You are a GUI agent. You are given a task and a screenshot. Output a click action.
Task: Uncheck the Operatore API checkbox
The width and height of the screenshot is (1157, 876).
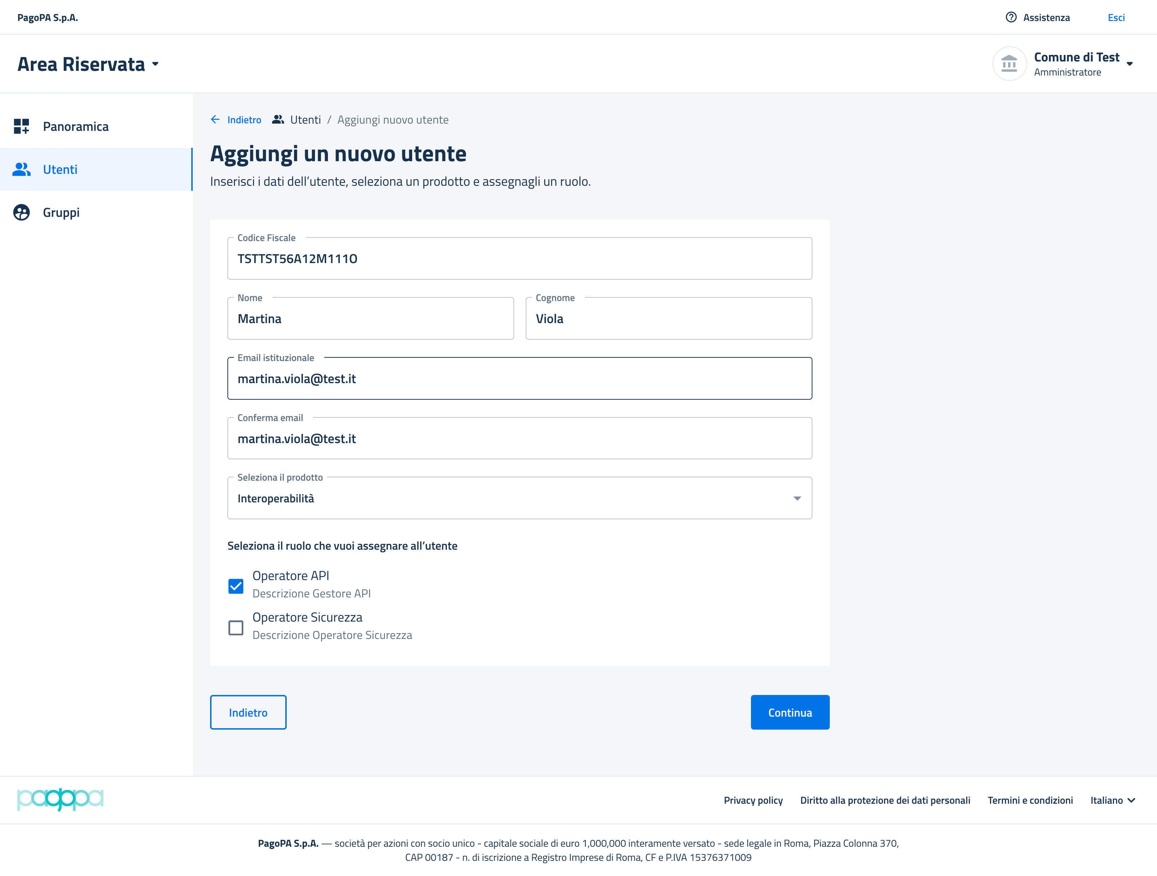click(x=236, y=586)
